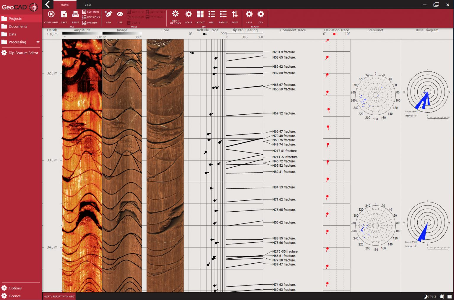Viewport: 454px width, 300px height.
Task: Open the console terminal icon
Action: tap(450, 296)
